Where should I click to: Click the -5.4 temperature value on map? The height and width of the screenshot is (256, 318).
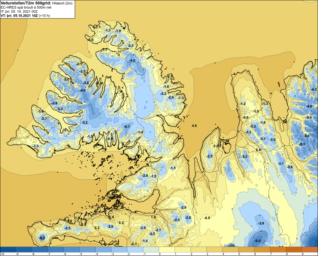[307, 136]
